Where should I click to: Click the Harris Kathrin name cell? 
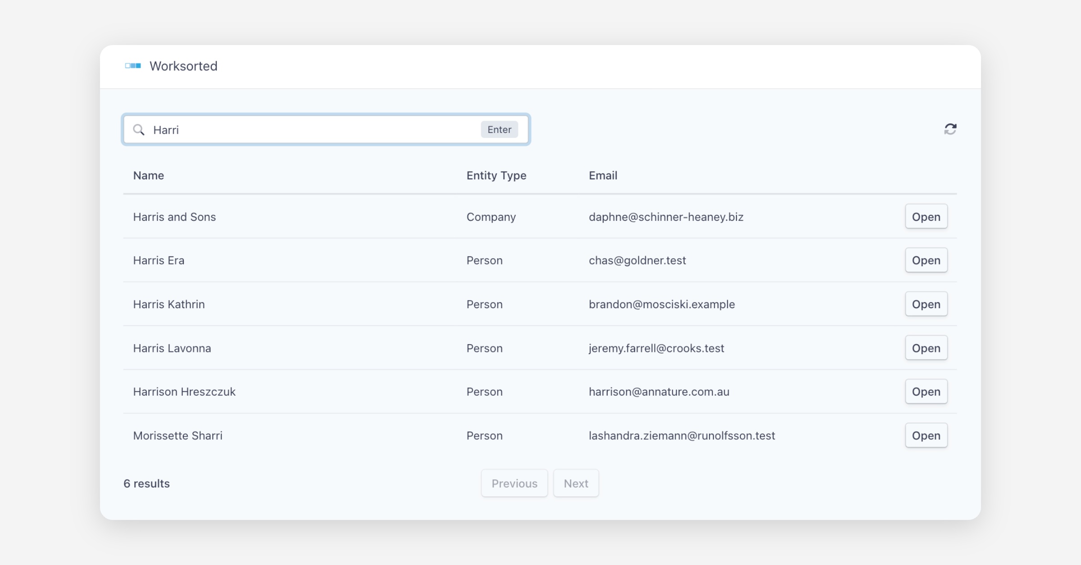pyautogui.click(x=169, y=304)
